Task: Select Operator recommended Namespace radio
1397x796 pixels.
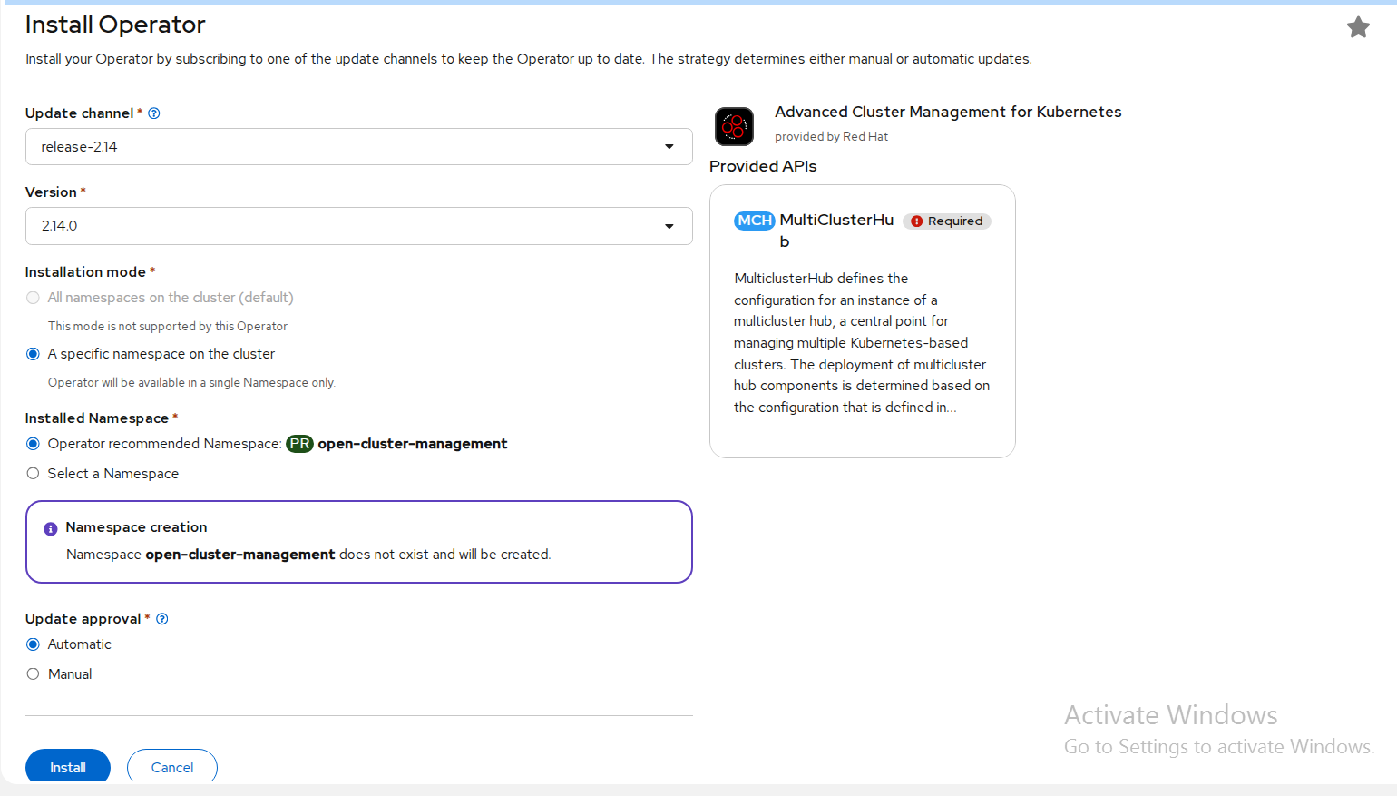Action: (x=34, y=444)
